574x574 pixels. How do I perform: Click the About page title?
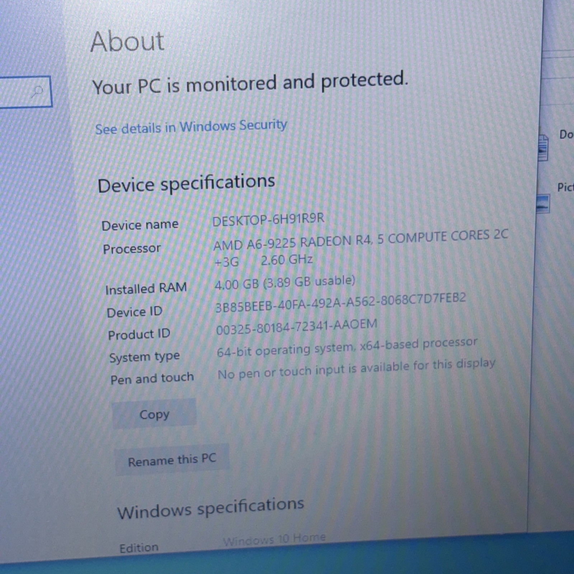pyautogui.click(x=127, y=41)
